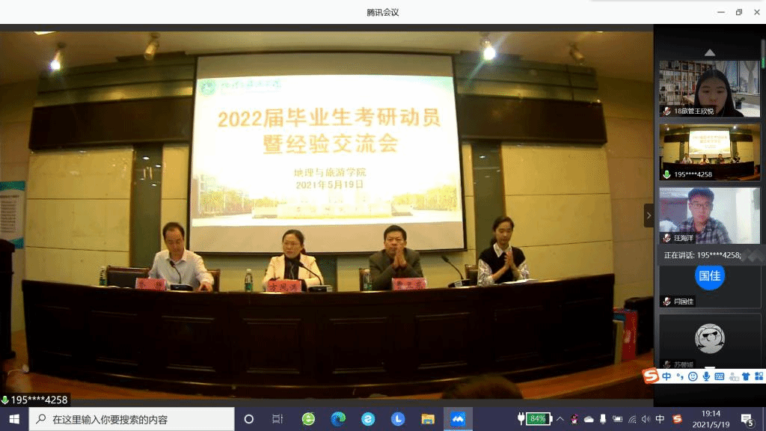Open Wi-Fi network settings in tray

632,419
